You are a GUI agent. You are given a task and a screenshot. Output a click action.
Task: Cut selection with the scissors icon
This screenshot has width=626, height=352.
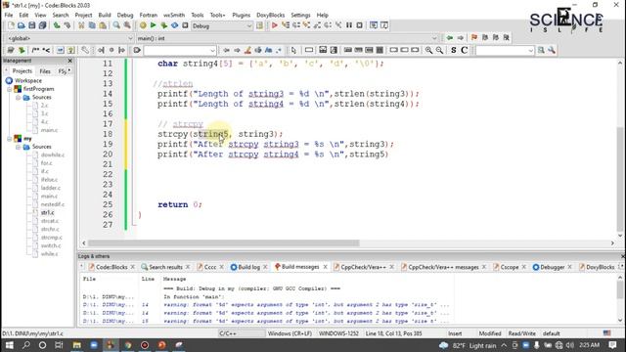tap(81, 25)
